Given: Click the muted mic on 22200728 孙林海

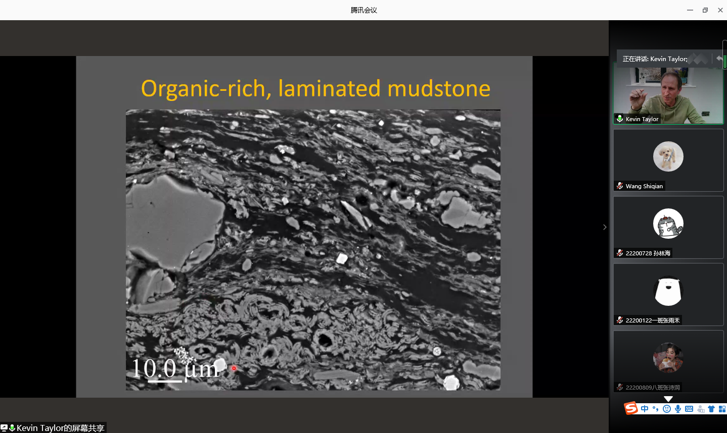Looking at the screenshot, I should pos(620,253).
